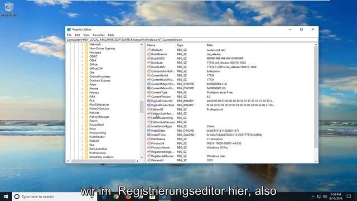Click the DWORD icon beside CurrentMajorVersion

click(x=149, y=84)
